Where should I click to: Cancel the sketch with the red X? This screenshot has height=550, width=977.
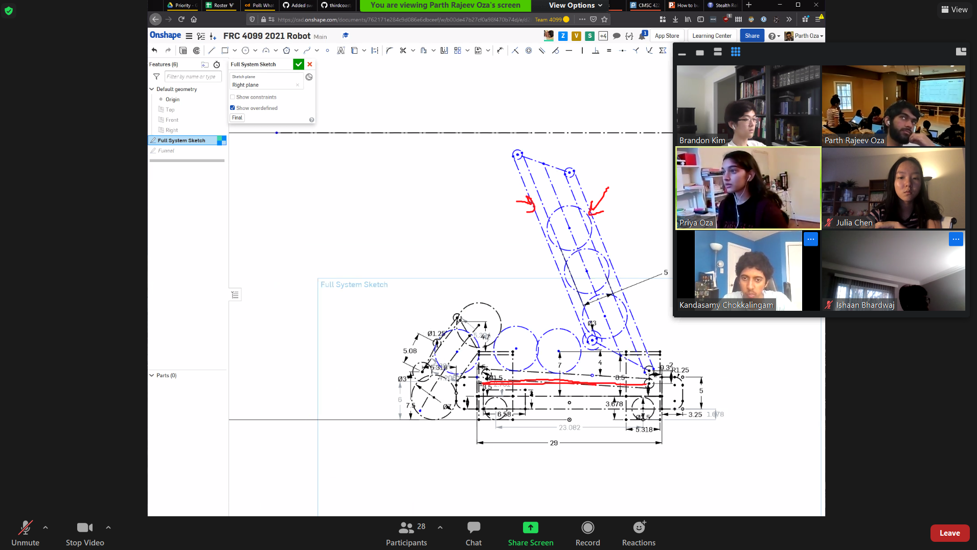[310, 64]
